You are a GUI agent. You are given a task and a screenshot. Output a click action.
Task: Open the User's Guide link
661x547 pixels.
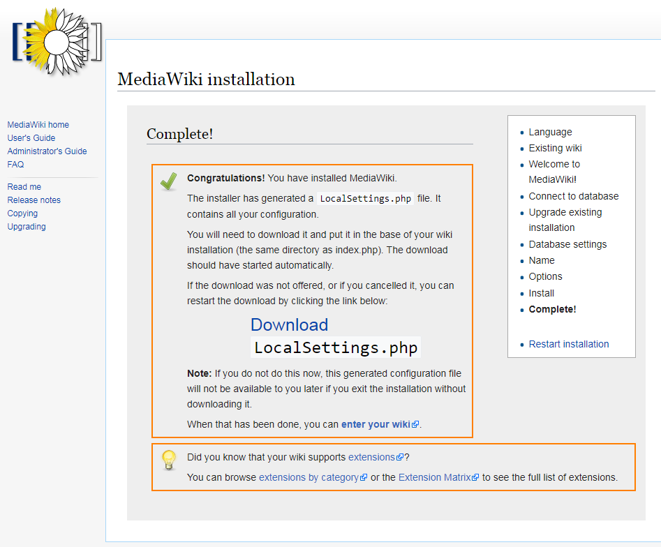(31, 138)
